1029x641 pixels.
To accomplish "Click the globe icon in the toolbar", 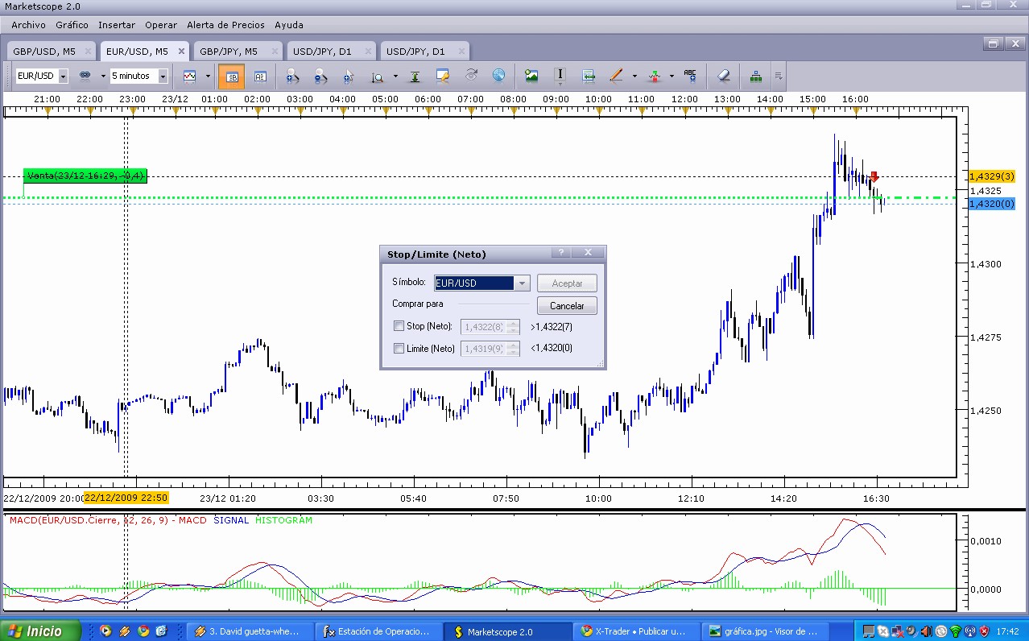I will (499, 76).
